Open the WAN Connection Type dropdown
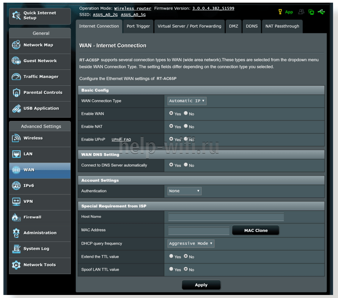This screenshot has width=338, height=298. coord(187,101)
